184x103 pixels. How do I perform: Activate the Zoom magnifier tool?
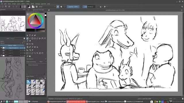[27, 56]
